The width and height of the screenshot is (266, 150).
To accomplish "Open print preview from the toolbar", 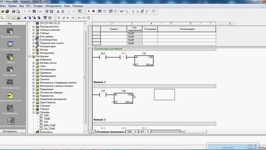I will [18, 11].
